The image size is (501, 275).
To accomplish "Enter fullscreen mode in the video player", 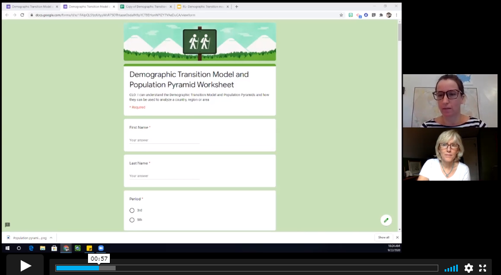I will coord(483,268).
